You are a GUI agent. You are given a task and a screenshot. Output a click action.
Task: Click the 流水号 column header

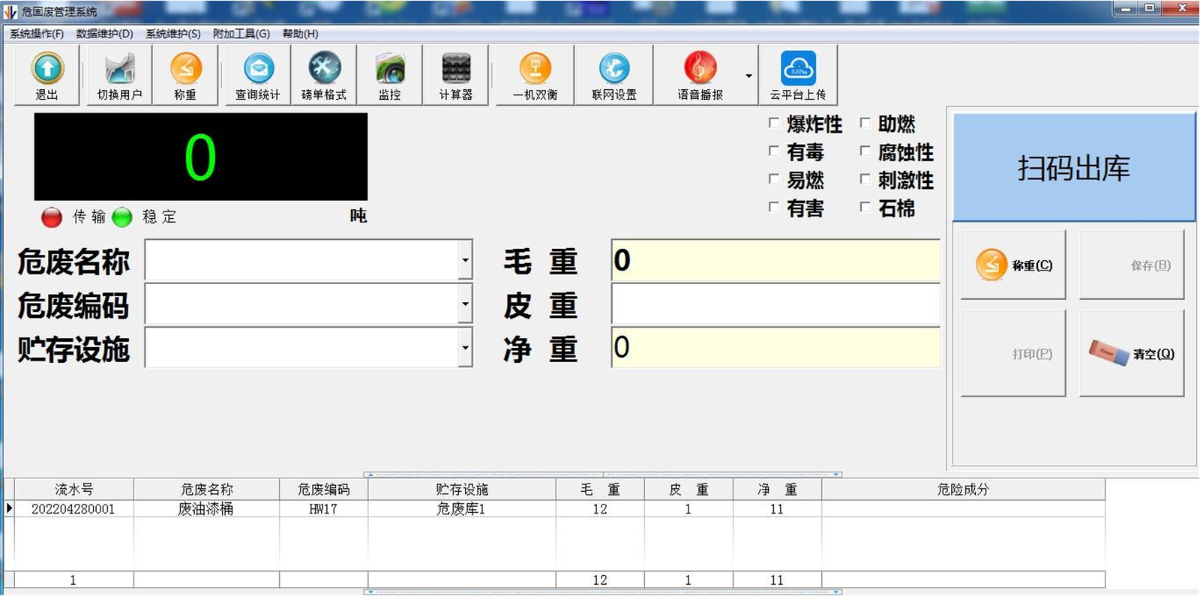coord(73,490)
